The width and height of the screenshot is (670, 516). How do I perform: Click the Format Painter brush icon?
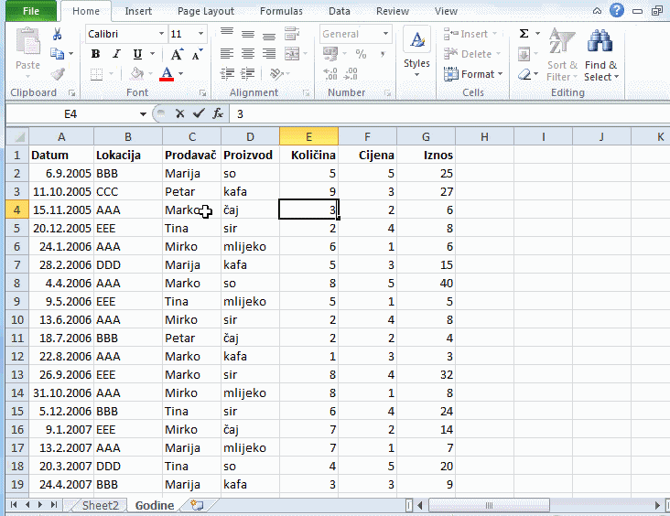tap(58, 74)
